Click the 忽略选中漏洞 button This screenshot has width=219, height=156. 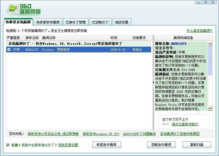[x=161, y=145]
